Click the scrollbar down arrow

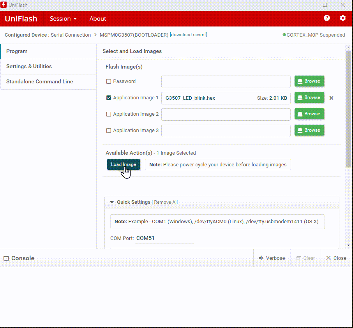click(348, 245)
